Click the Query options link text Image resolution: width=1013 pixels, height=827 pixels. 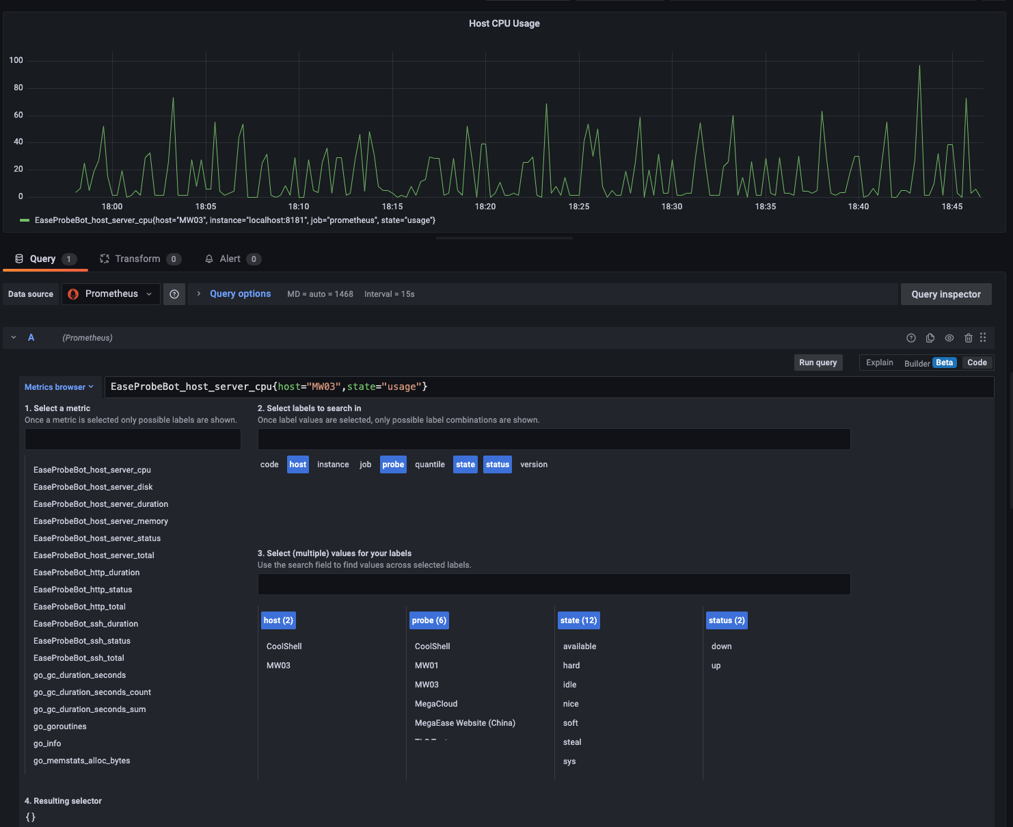pos(241,294)
